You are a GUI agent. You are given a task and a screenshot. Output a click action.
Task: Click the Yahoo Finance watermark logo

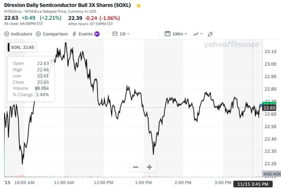(x=231, y=45)
